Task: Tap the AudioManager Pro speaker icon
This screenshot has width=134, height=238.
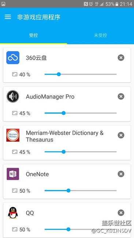Action: pyautogui.click(x=13, y=96)
